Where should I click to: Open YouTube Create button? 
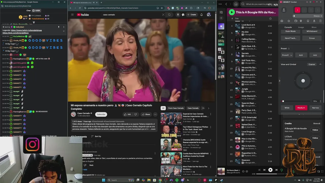coord(191,15)
